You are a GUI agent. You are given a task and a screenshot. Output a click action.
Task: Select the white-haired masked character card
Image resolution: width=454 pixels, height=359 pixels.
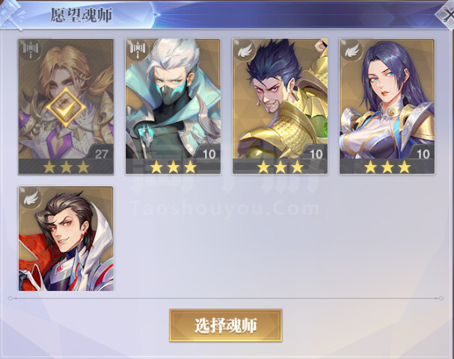(173, 106)
